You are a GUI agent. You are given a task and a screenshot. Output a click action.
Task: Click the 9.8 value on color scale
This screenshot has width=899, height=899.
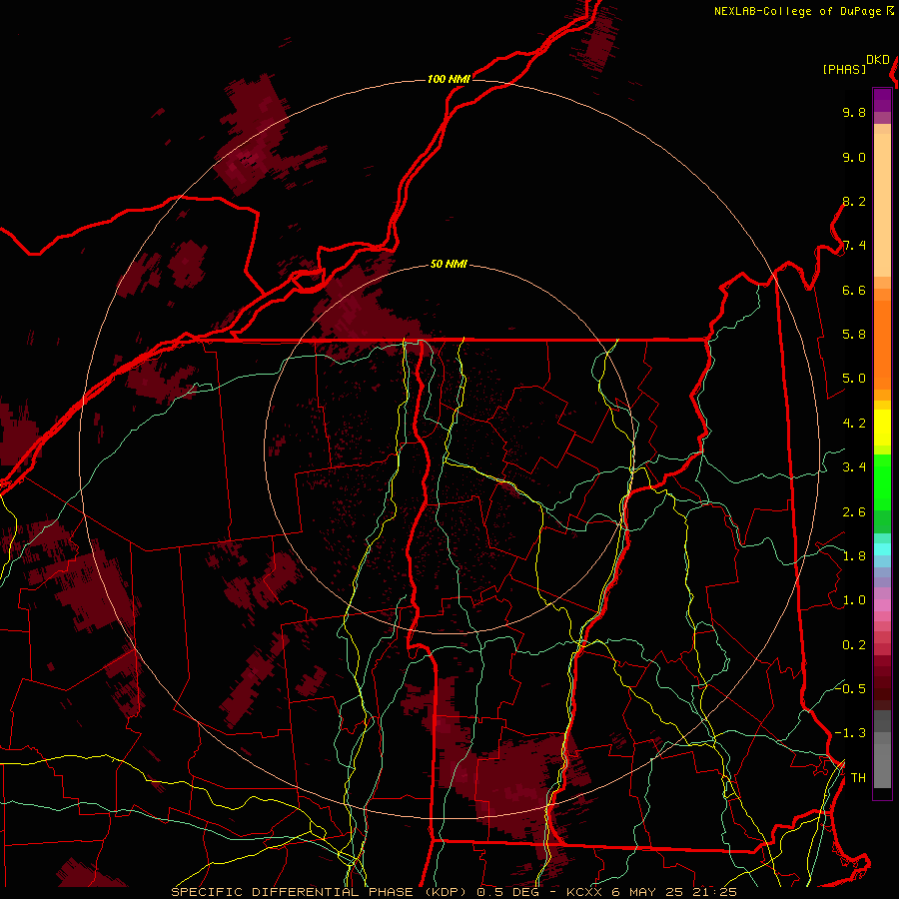click(854, 112)
